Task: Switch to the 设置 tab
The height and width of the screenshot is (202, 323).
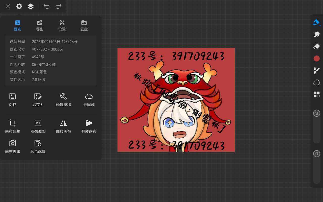Action: click(62, 26)
